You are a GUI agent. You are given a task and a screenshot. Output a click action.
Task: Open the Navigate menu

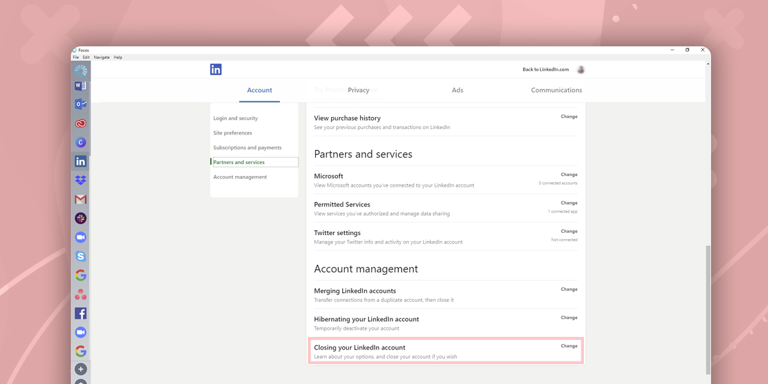[102, 58]
